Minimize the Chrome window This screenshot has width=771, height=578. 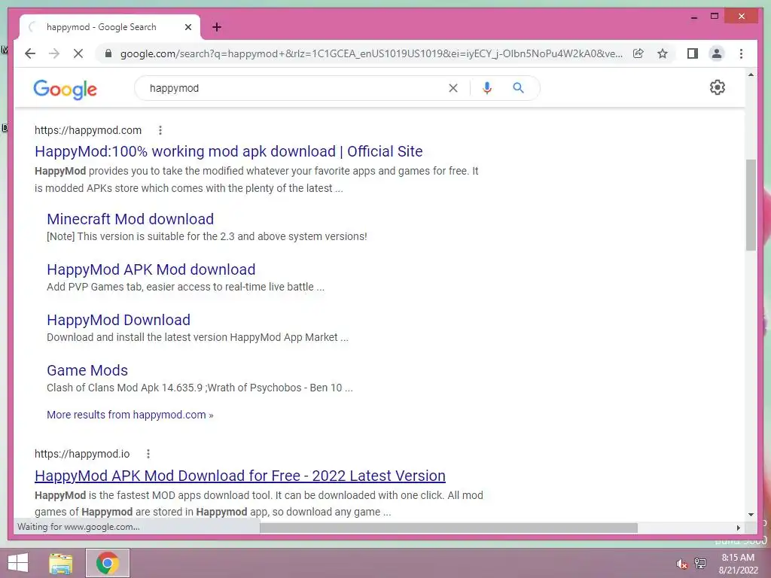click(x=693, y=17)
